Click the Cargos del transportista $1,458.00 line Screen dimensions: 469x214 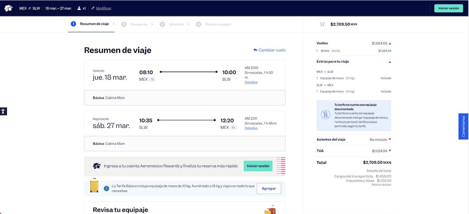[x=363, y=177]
